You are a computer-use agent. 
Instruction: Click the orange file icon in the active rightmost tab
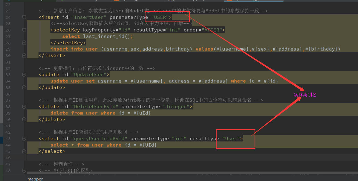[x=229, y=1]
